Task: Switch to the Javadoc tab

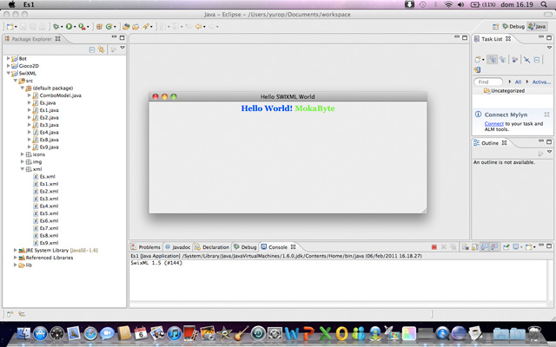Action: point(178,247)
